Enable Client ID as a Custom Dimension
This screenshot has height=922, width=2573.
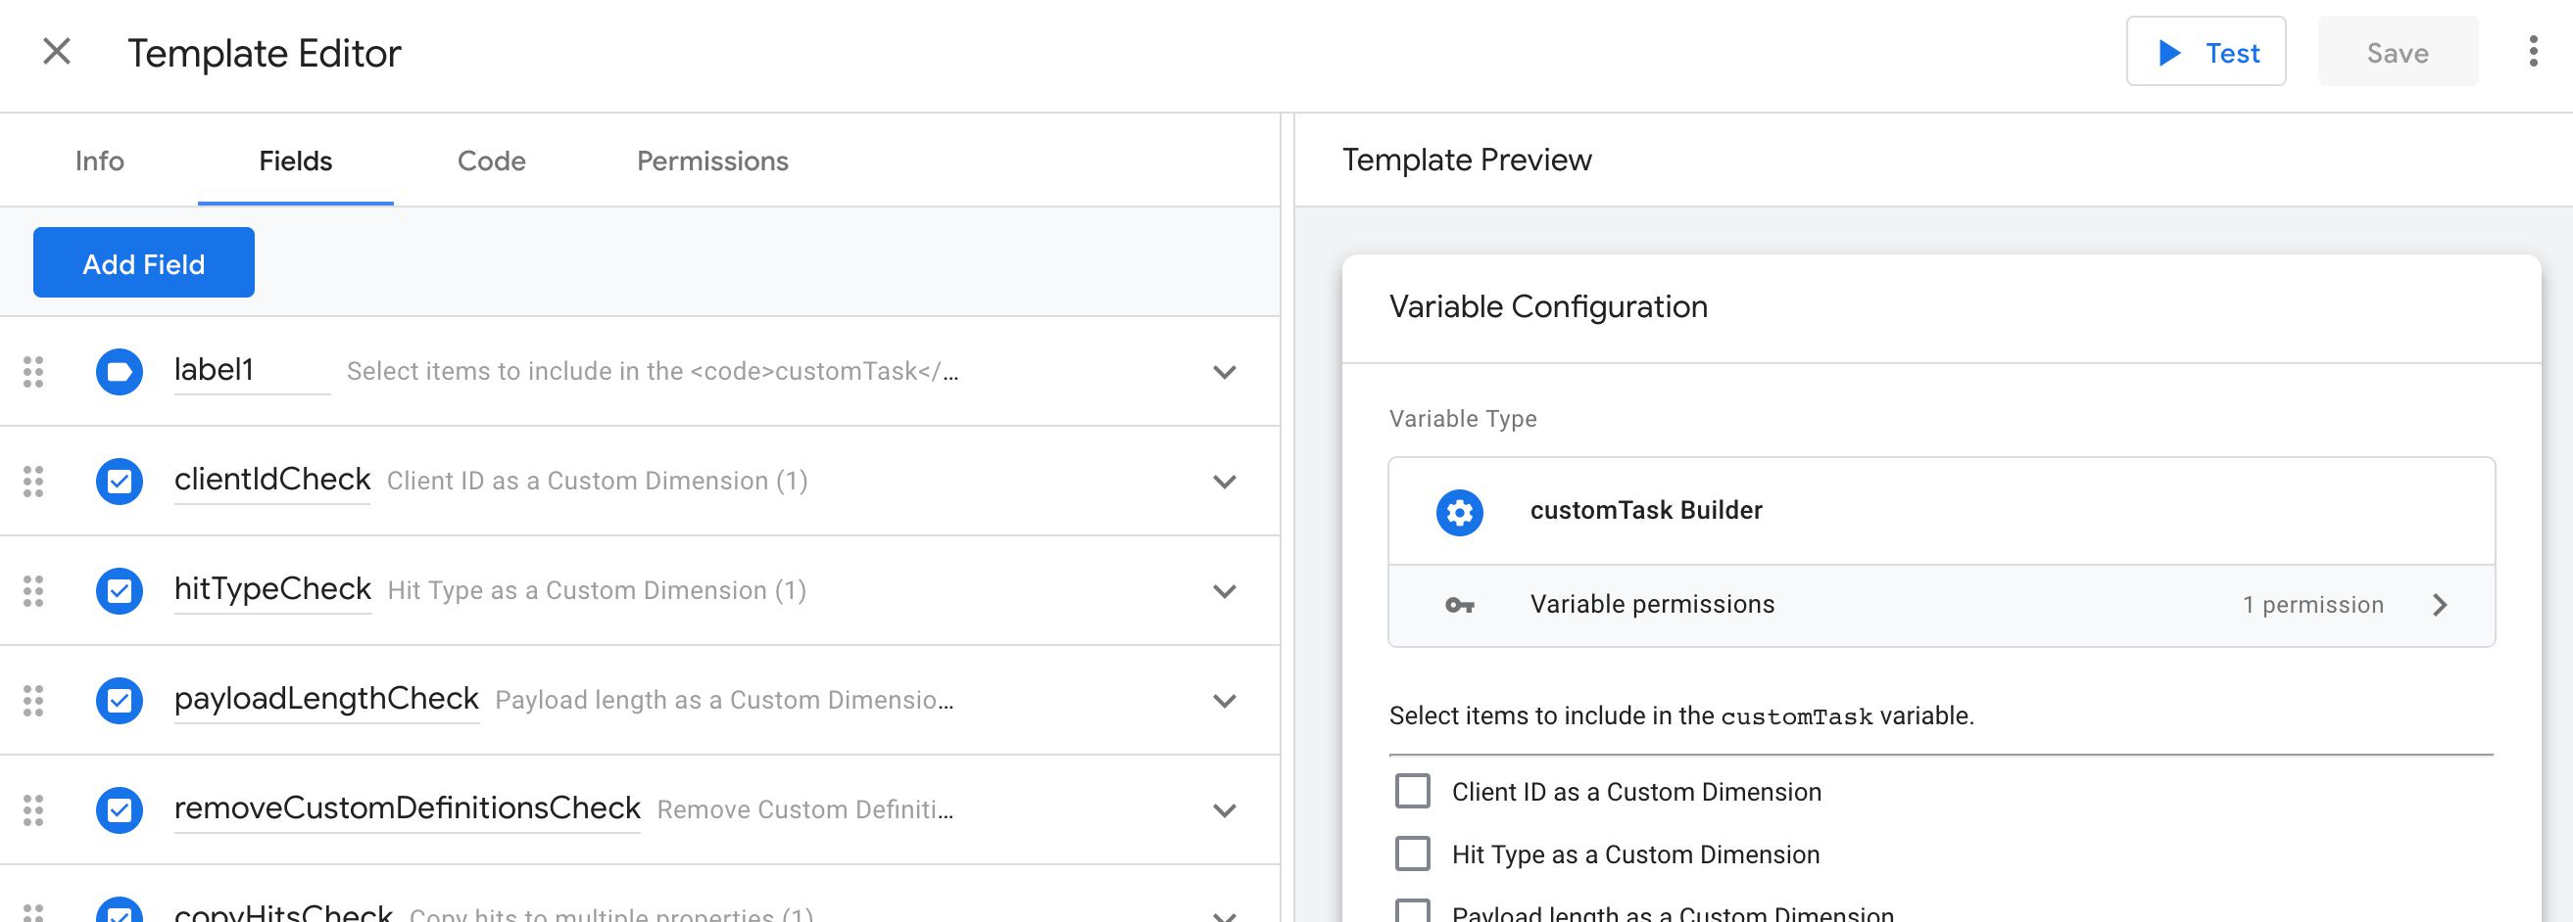click(x=1412, y=791)
